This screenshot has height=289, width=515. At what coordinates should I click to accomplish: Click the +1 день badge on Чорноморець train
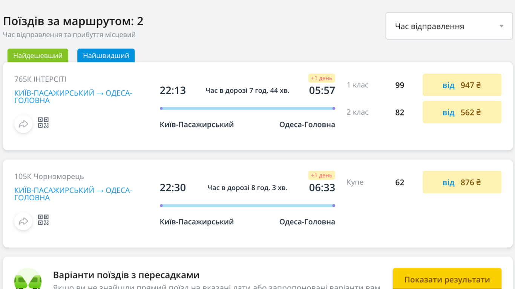tap(322, 175)
